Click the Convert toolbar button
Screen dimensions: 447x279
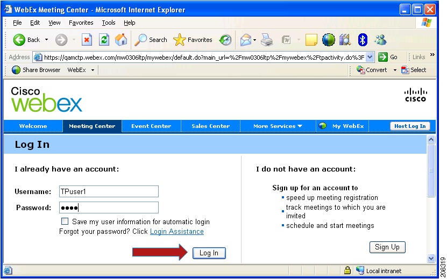pos(372,70)
